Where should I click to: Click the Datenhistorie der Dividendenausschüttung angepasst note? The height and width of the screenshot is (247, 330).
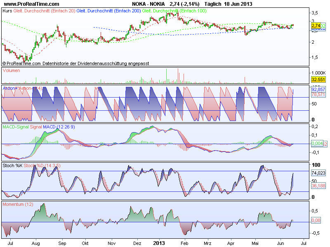pyautogui.click(x=96, y=63)
